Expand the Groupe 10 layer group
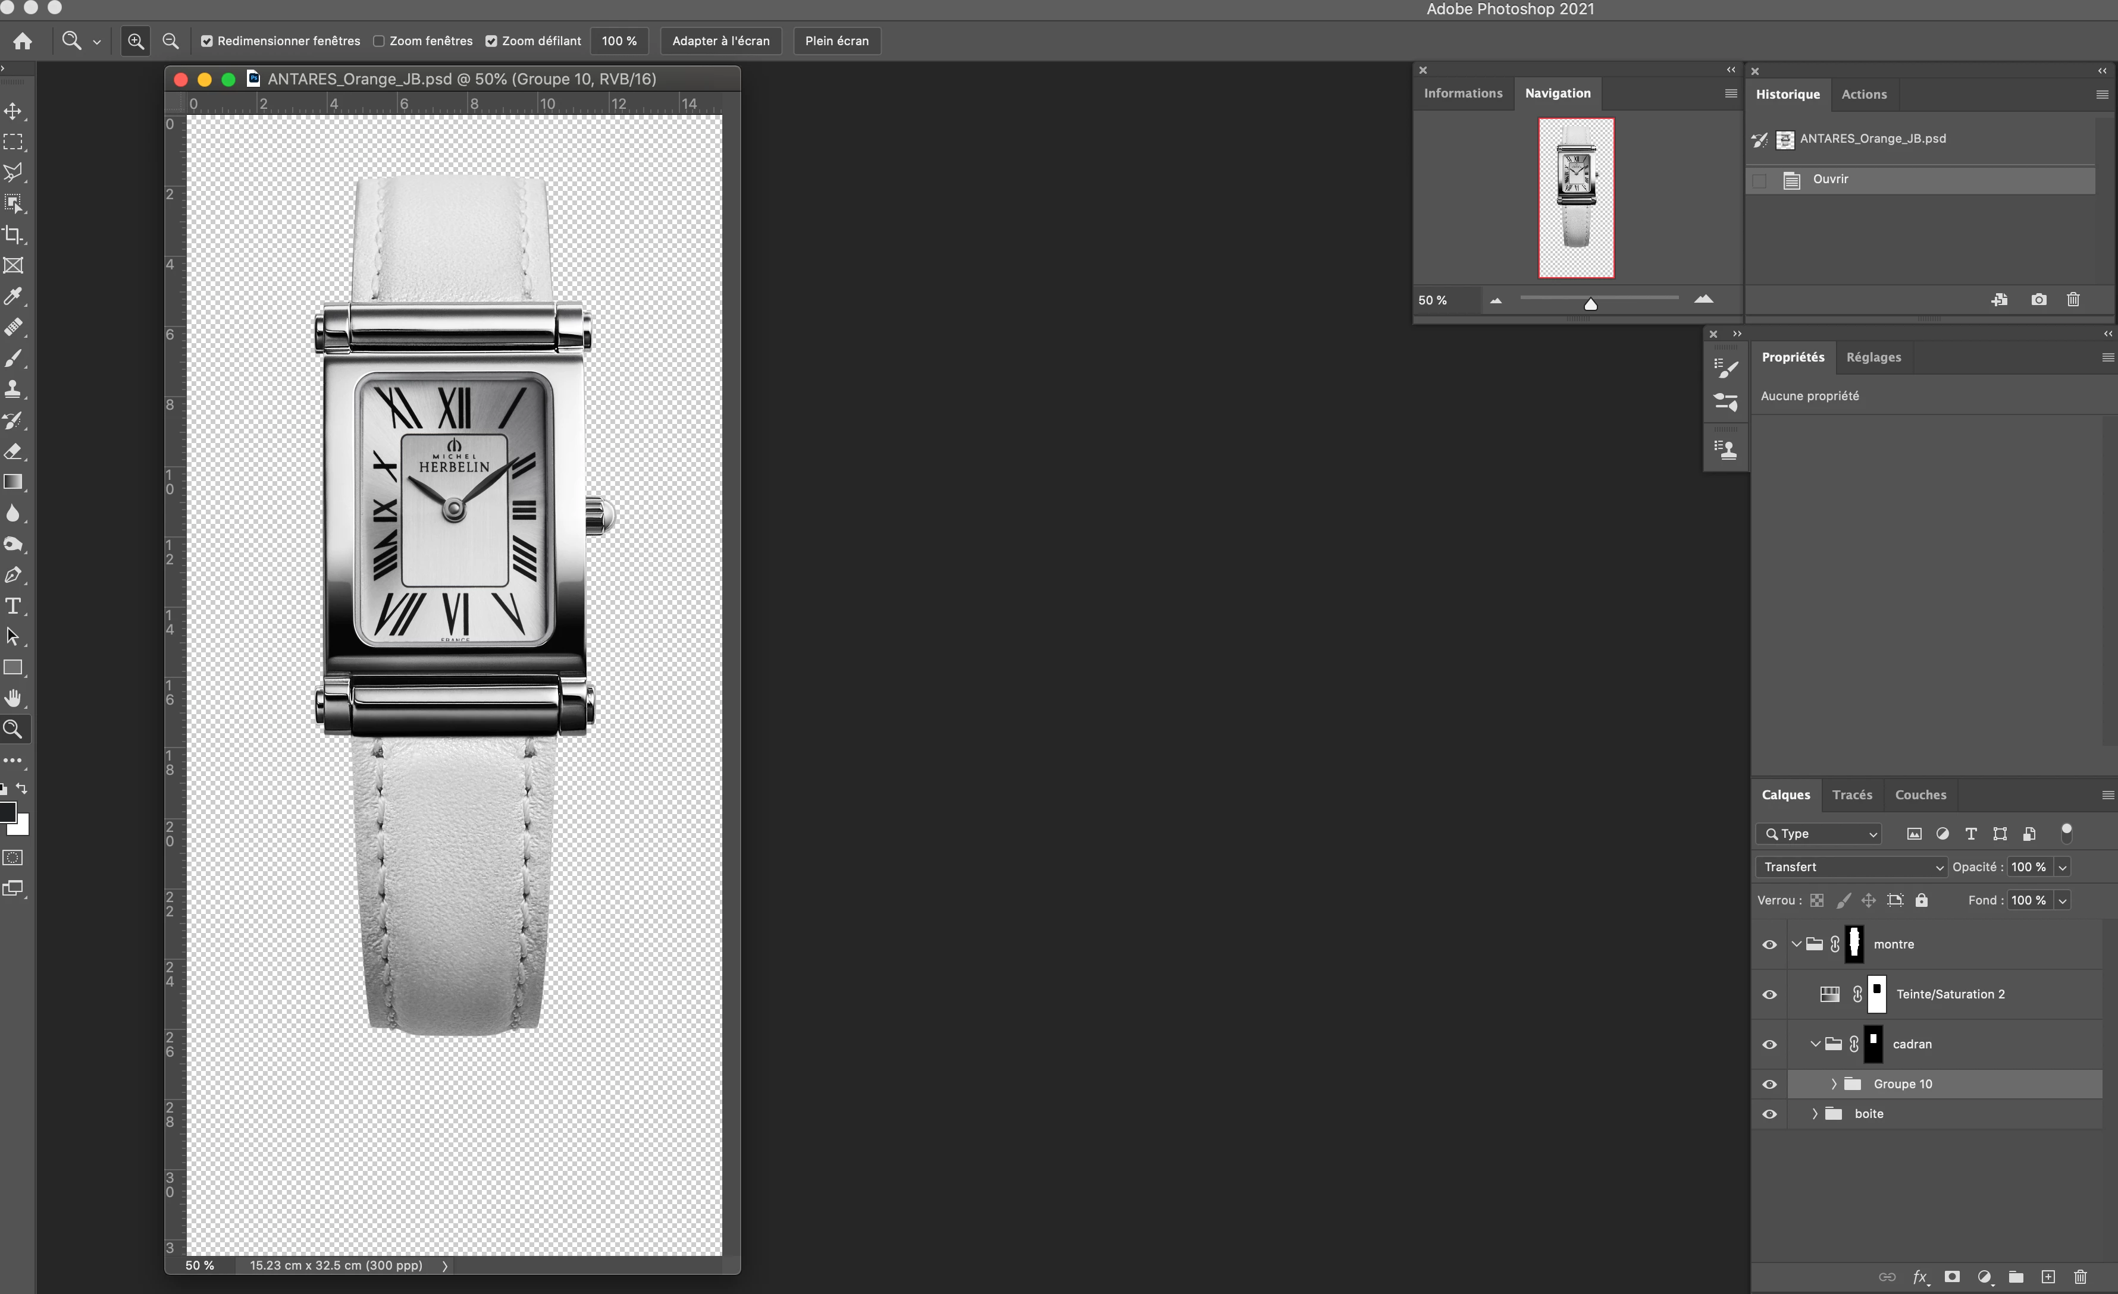The width and height of the screenshot is (2118, 1294). (1834, 1084)
